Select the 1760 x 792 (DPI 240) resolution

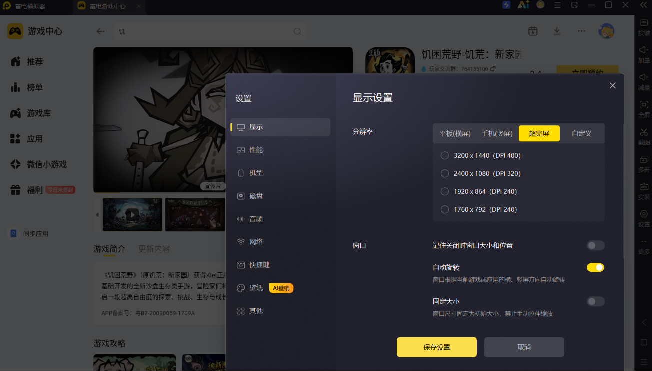pos(479,210)
